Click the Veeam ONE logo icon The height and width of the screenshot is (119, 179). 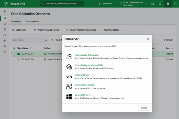(x=6, y=4)
